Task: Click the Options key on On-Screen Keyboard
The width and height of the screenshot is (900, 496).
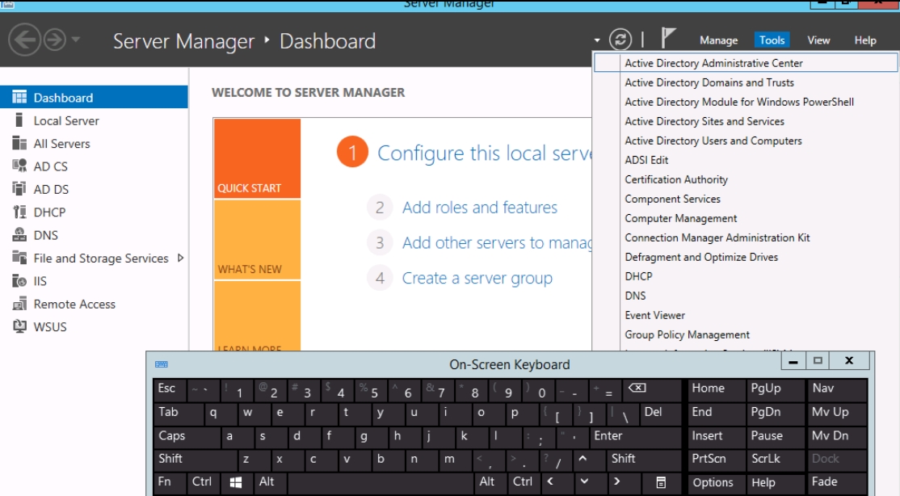Action: tap(717, 483)
